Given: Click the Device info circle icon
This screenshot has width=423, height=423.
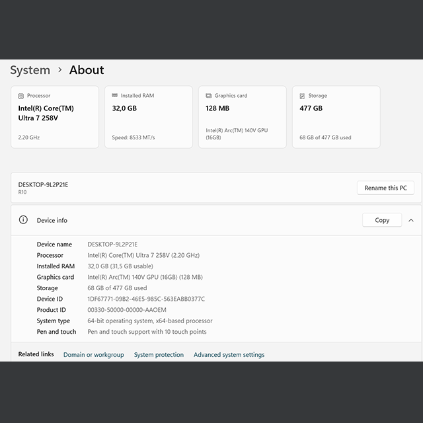Looking at the screenshot, I should [x=23, y=220].
